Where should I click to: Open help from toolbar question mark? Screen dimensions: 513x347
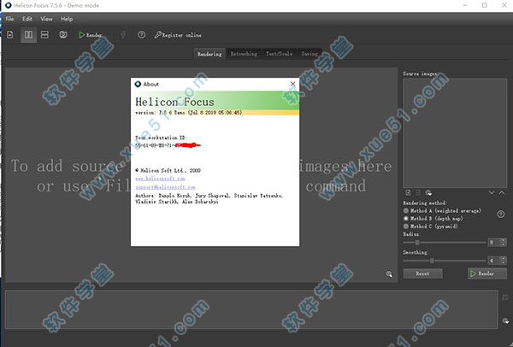point(141,35)
